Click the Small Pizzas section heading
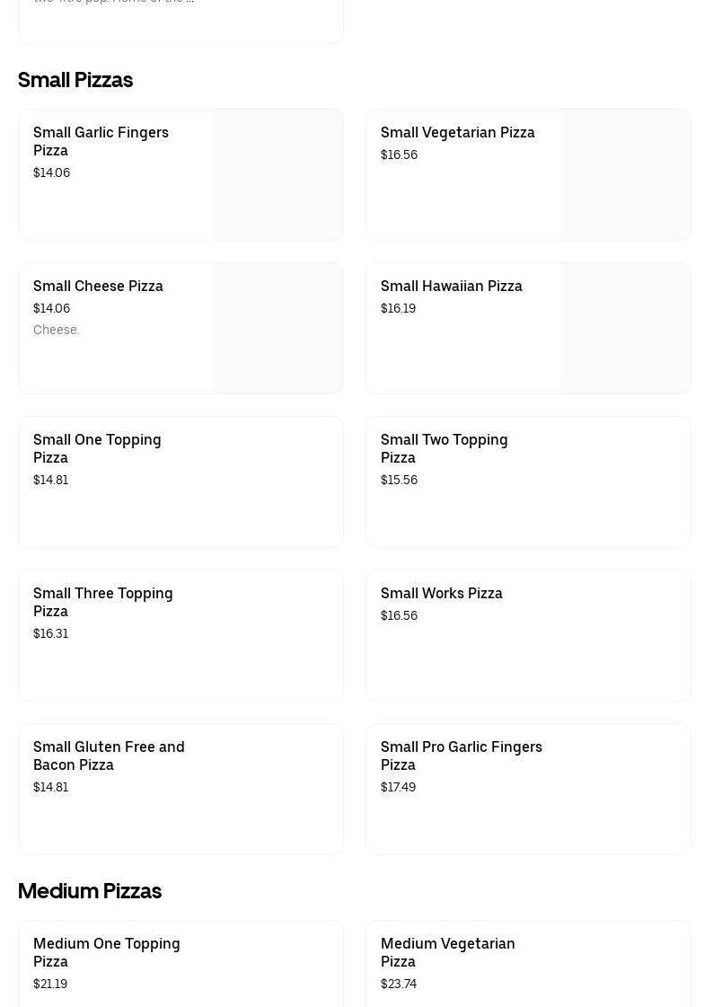The width and height of the screenshot is (722, 1007). [75, 80]
